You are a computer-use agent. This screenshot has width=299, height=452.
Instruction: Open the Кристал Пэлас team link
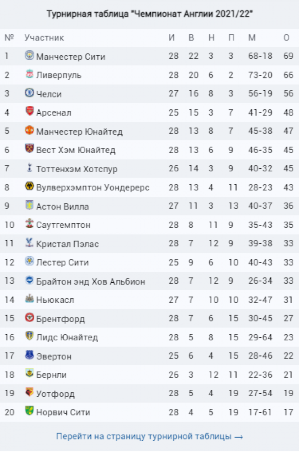67,244
